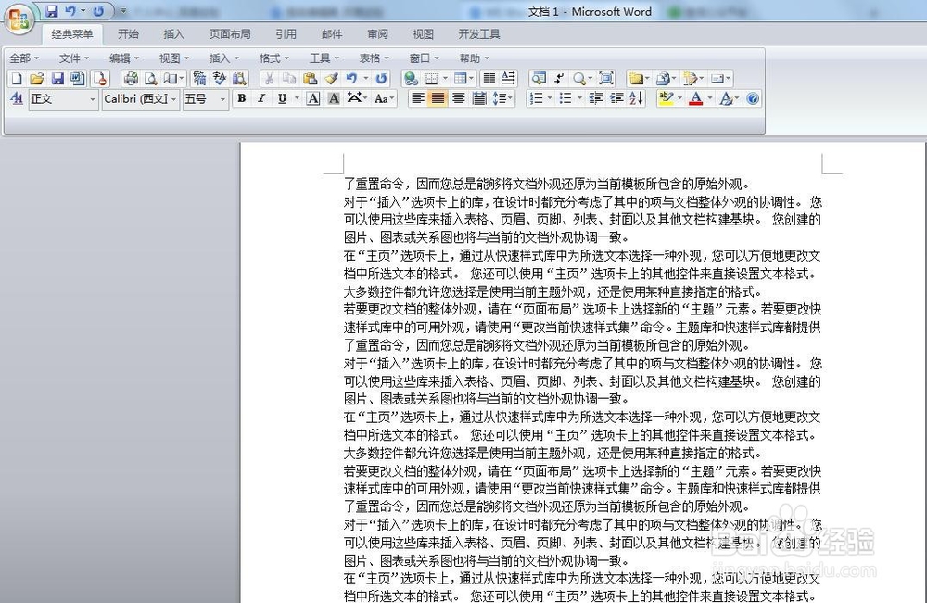927x603 pixels.
Task: Click the show formatting marks arrow icon
Action: [559, 78]
